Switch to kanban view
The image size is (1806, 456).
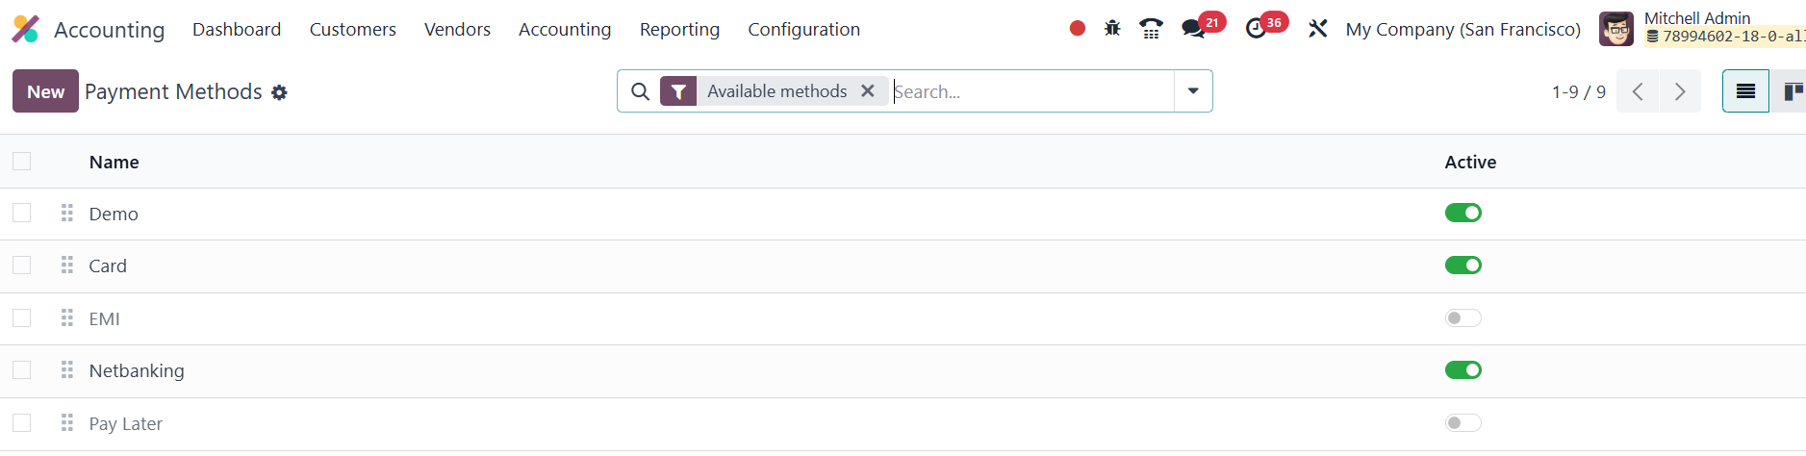[1792, 91]
